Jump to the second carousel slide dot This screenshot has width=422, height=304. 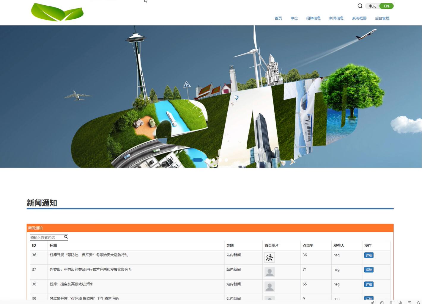[207, 160]
